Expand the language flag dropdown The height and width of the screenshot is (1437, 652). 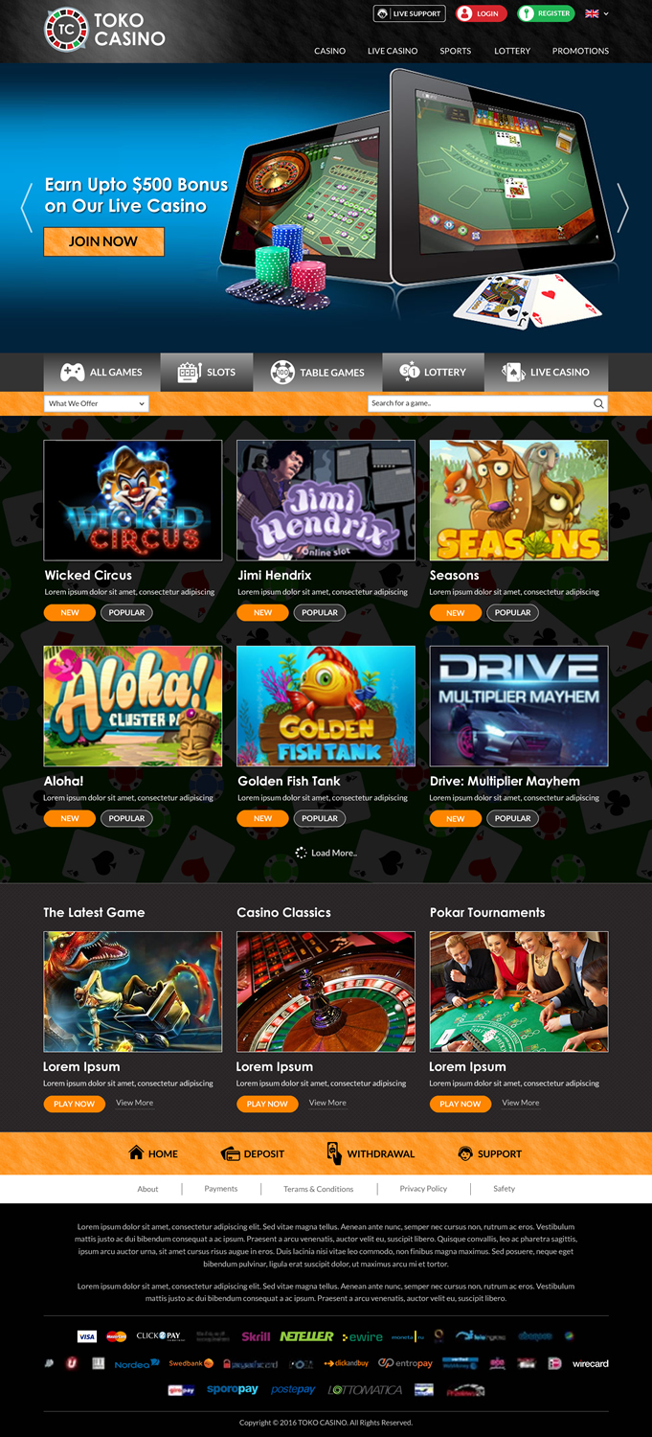coord(596,13)
